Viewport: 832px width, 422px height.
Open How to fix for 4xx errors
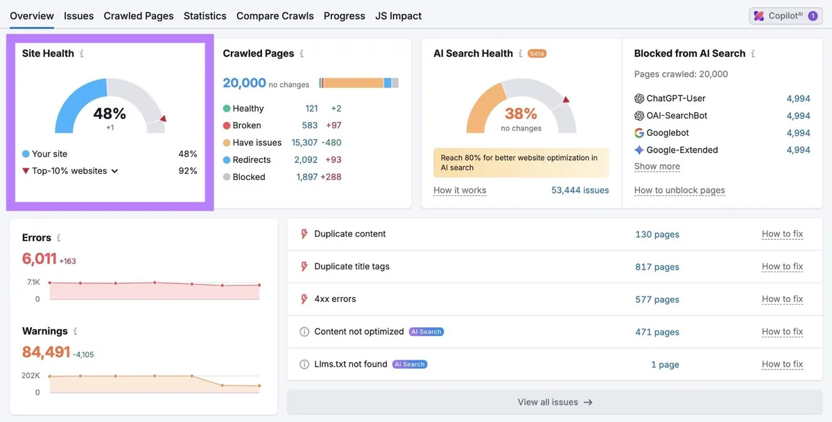click(x=782, y=299)
